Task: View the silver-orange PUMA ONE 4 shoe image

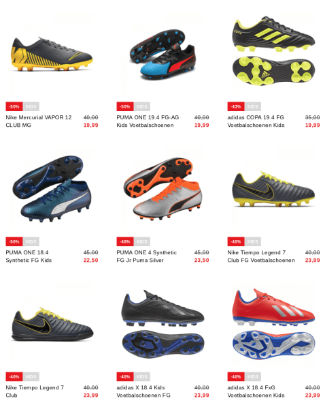Action: pos(163,189)
